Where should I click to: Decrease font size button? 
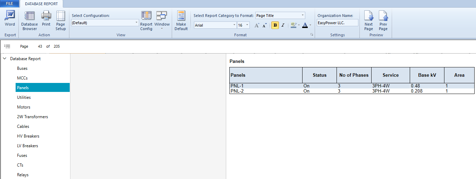click(264, 25)
